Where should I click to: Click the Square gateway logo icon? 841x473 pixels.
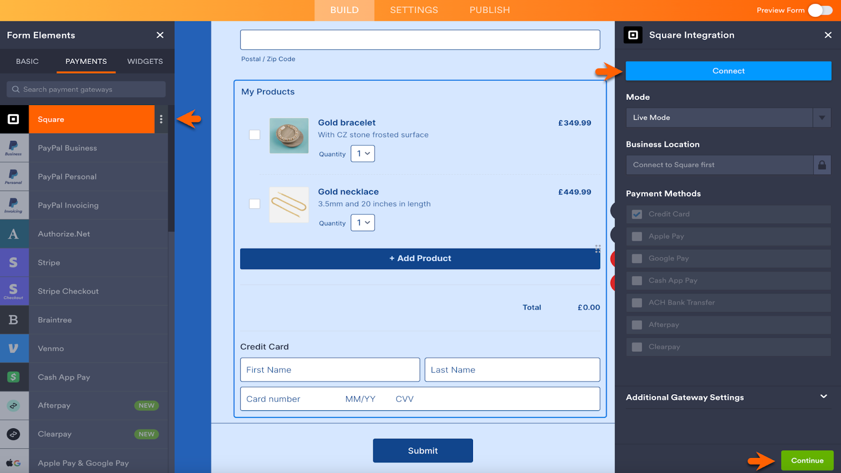coord(14,119)
